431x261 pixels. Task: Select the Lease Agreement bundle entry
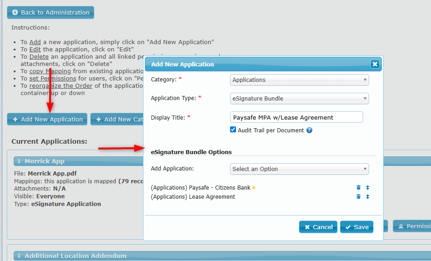click(x=193, y=197)
